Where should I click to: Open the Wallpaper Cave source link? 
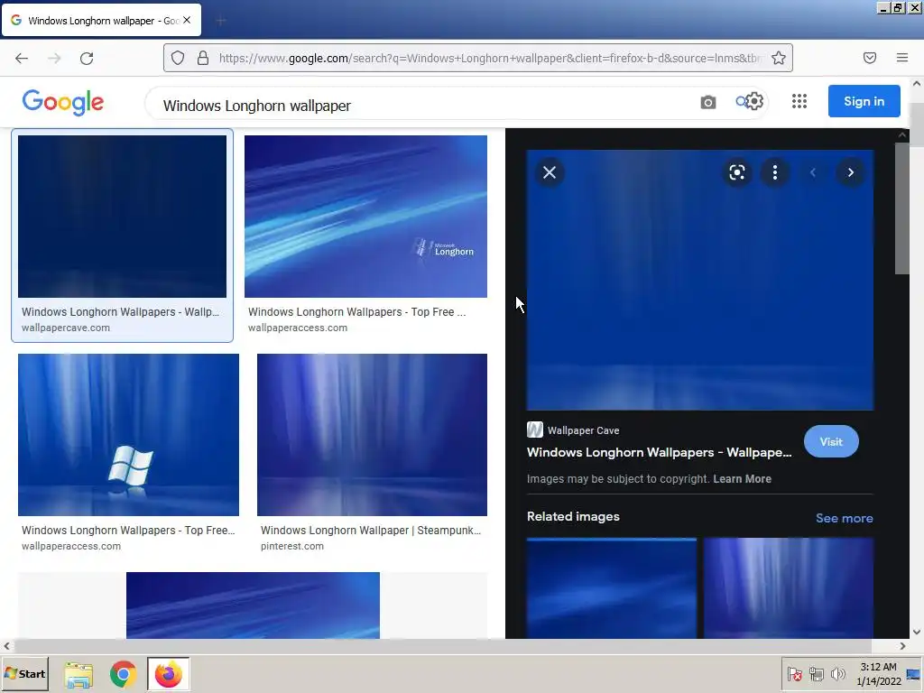(573, 430)
